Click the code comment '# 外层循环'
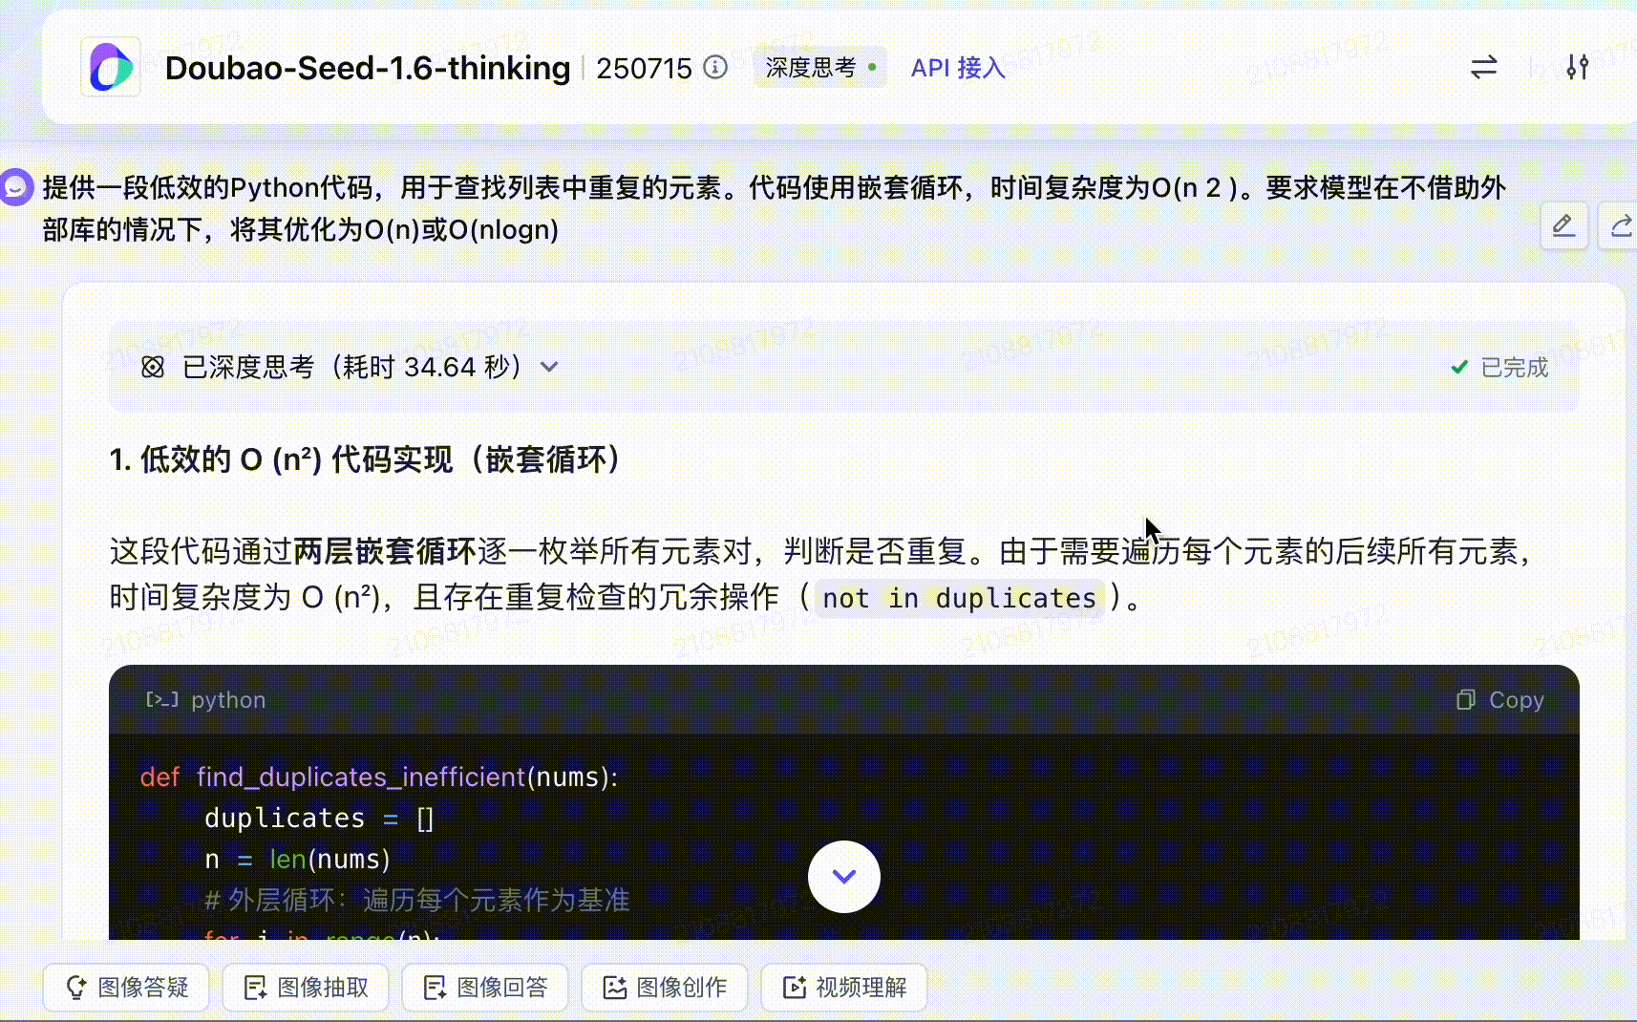Viewport: 1637px width, 1022px height. pyautogui.click(x=417, y=901)
